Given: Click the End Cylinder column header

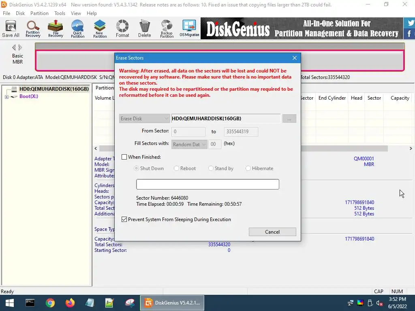Looking at the screenshot, I should coord(332,98).
